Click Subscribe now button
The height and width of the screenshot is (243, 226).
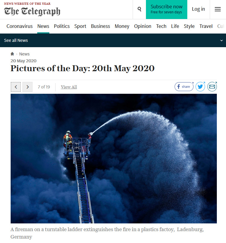point(167,9)
